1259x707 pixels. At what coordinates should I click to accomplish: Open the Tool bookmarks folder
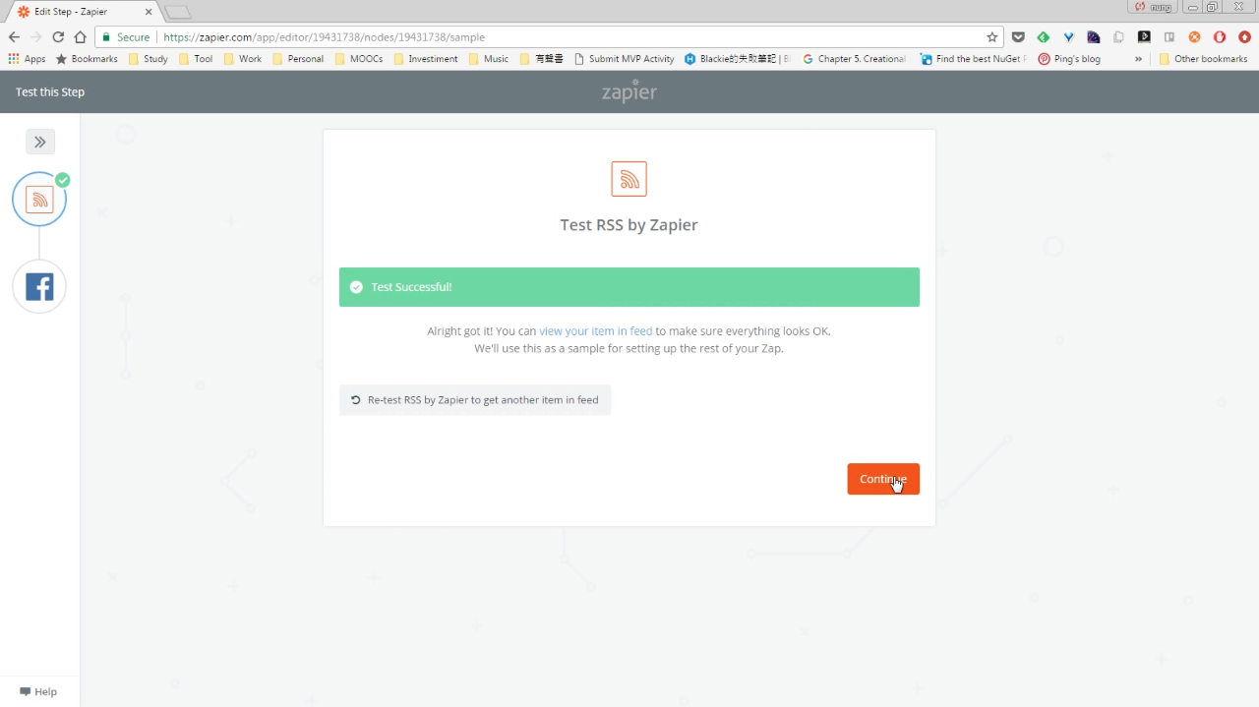tap(196, 59)
